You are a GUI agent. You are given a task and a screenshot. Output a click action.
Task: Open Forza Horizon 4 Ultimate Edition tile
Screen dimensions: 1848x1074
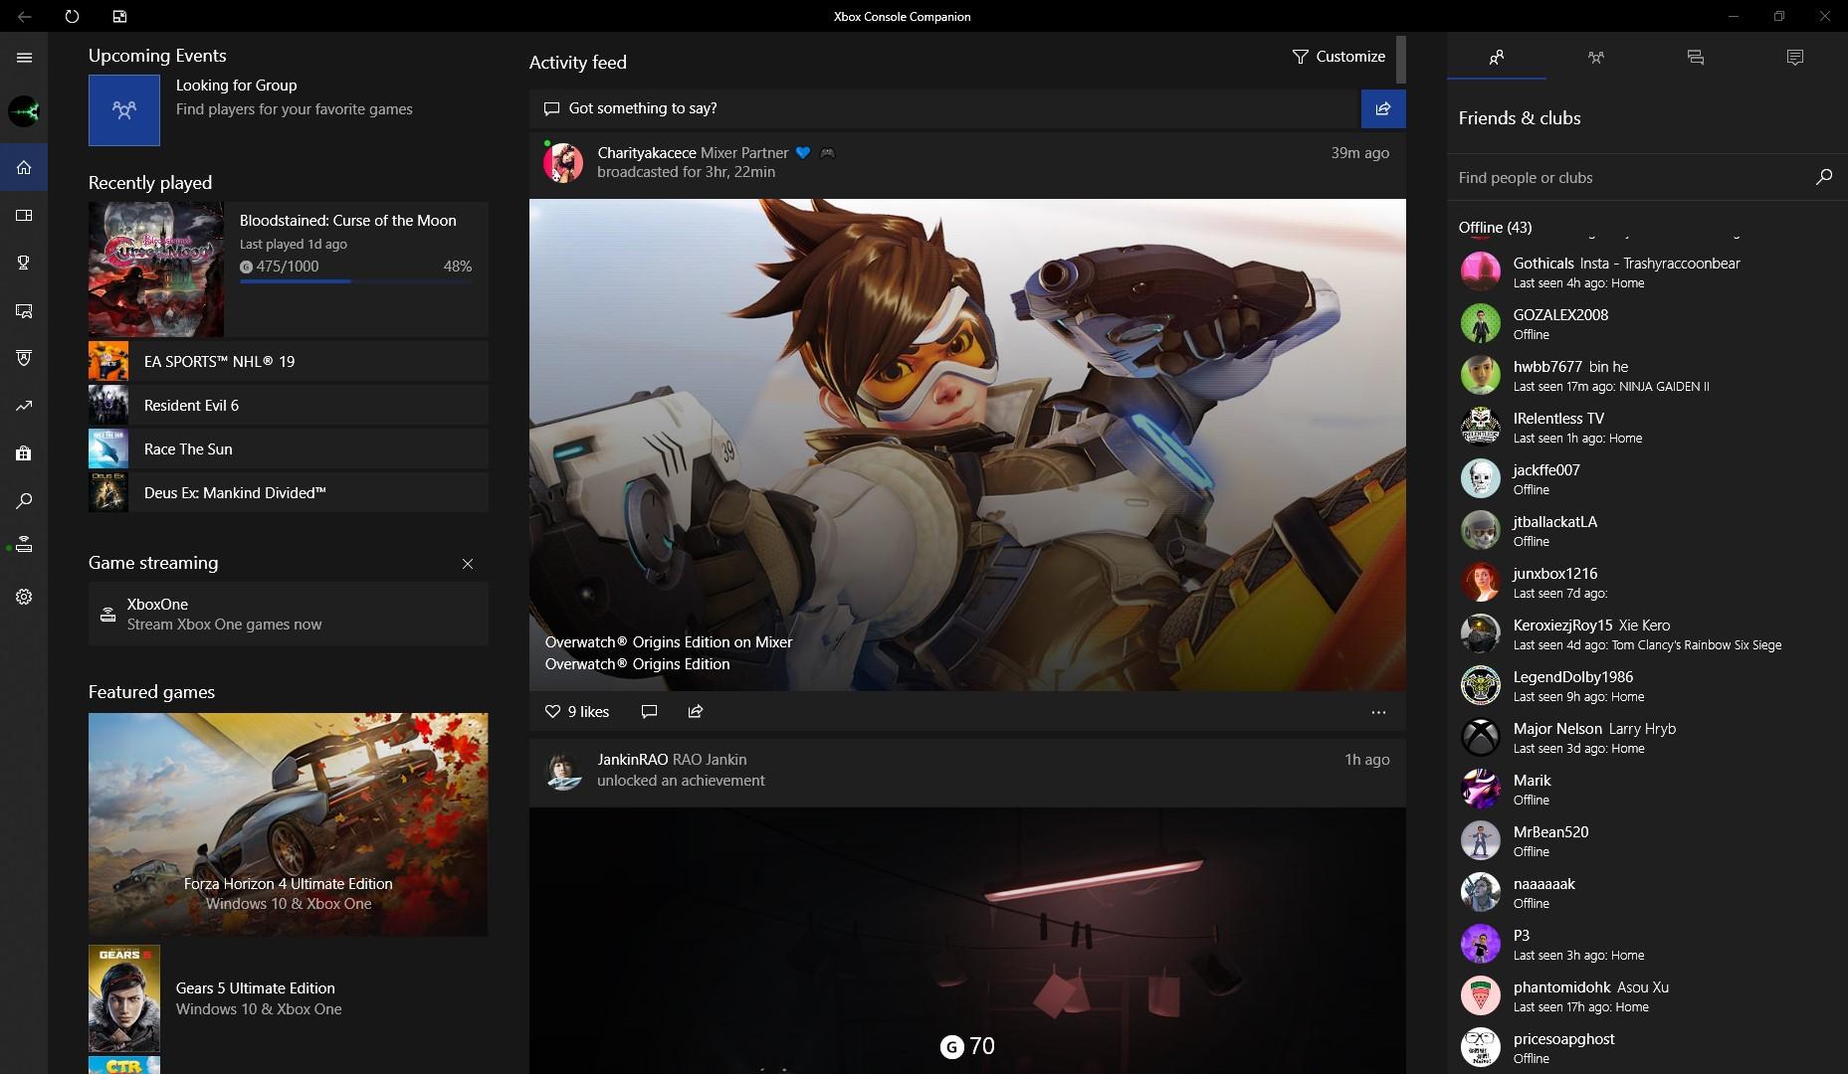(x=289, y=824)
